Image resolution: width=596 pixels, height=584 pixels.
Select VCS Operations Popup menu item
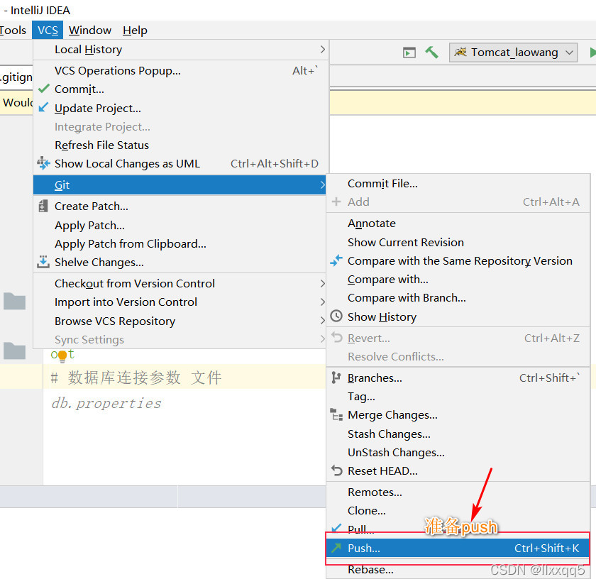[x=181, y=71]
